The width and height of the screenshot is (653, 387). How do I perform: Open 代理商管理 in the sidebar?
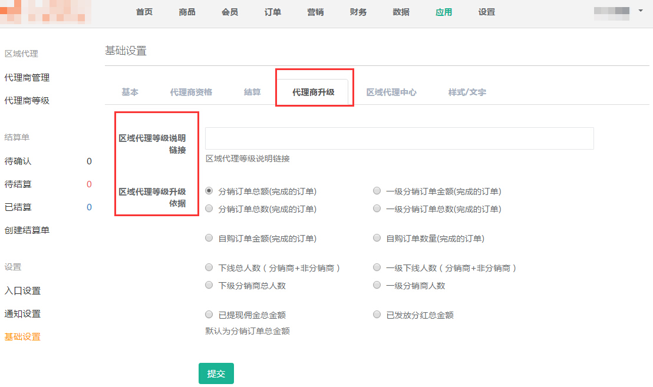tap(27, 77)
